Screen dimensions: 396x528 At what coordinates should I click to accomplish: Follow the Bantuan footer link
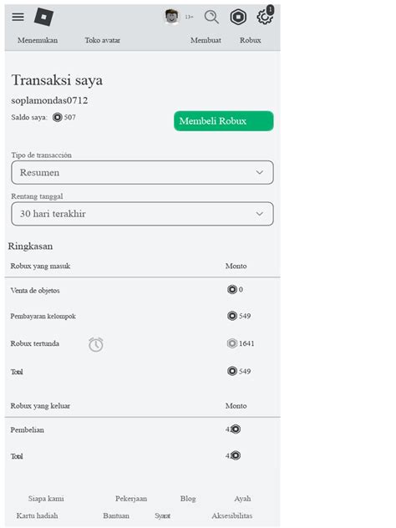[116, 515]
